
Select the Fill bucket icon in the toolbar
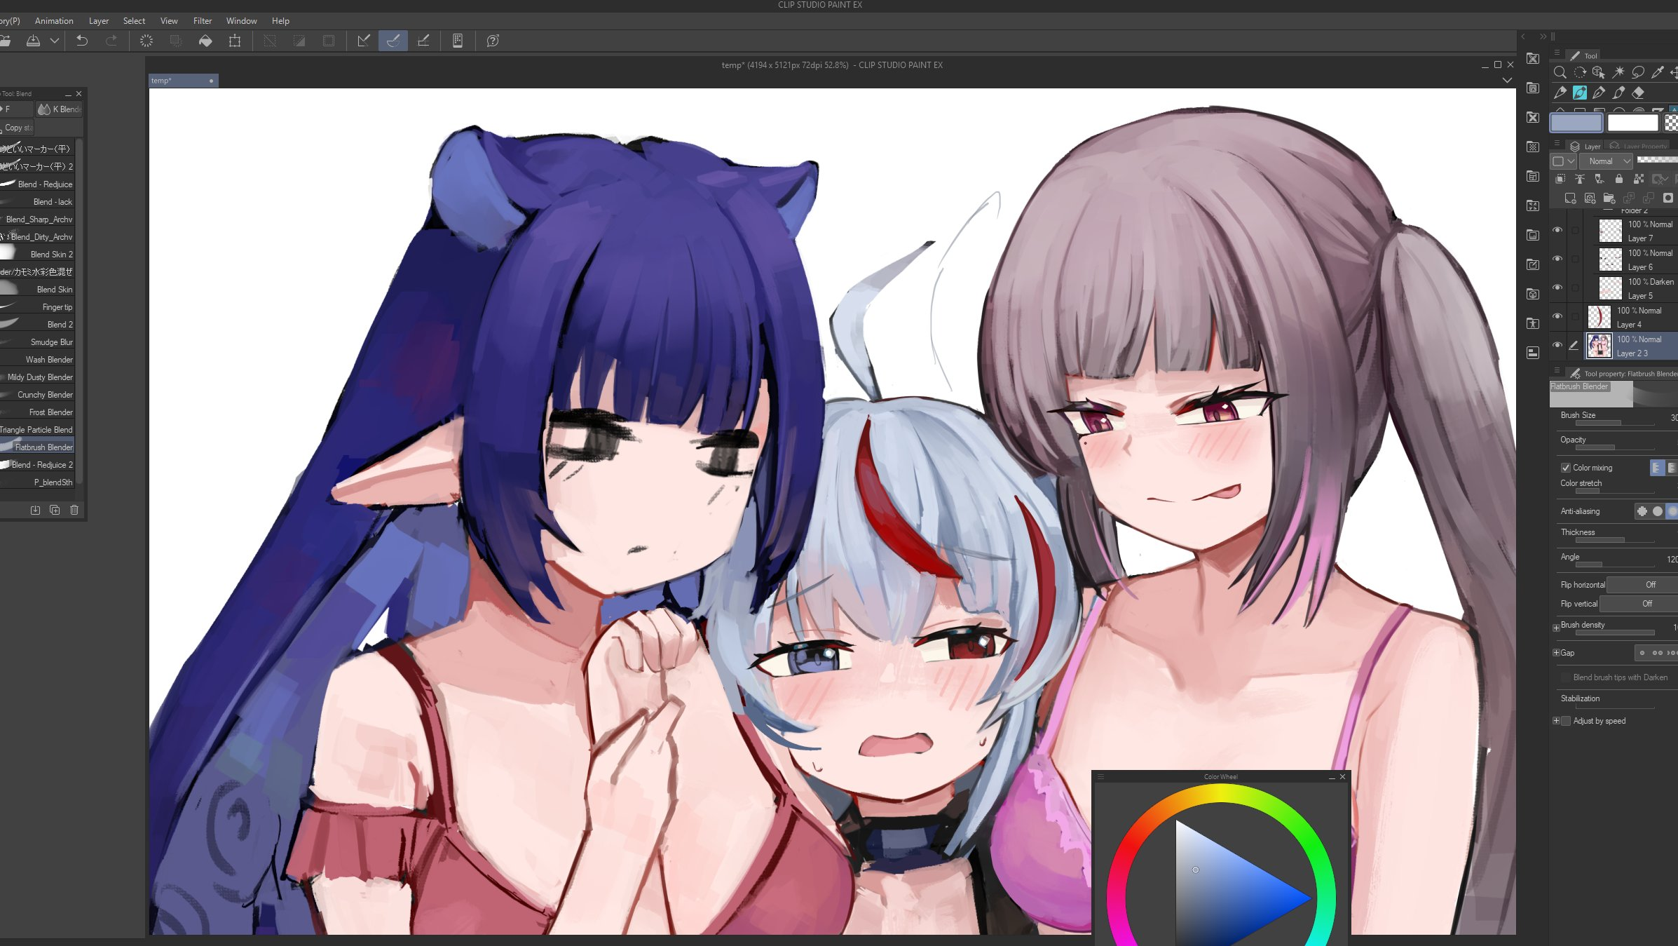point(205,41)
